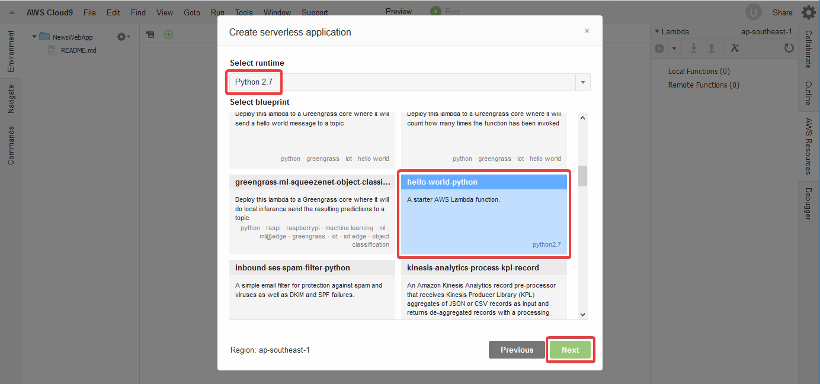
Task: Click the Previous button
Action: point(517,350)
